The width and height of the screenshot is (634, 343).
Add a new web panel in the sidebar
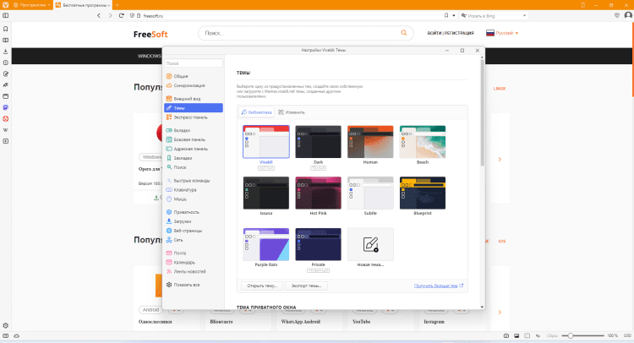click(6, 141)
